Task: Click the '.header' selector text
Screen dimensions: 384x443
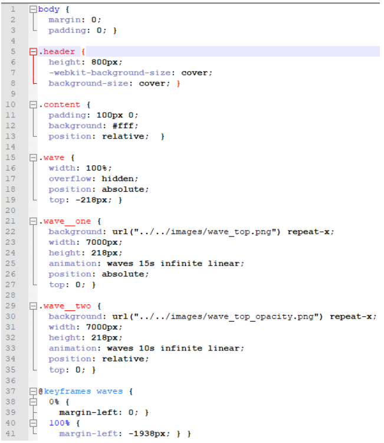Action: pos(57,52)
